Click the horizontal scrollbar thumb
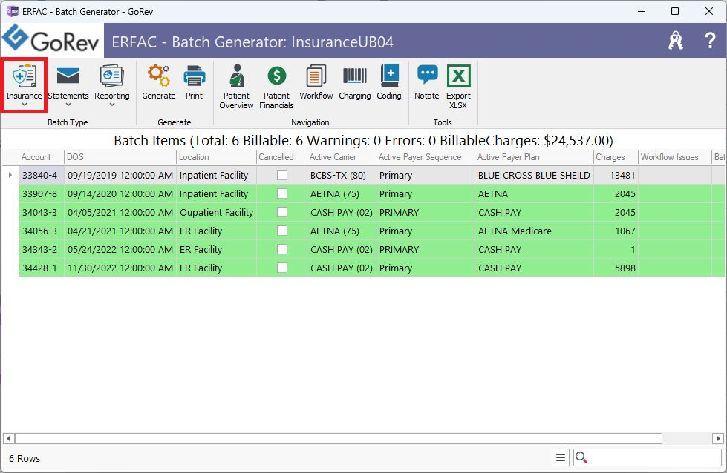Viewport: 727px width, 473px height. [339, 438]
